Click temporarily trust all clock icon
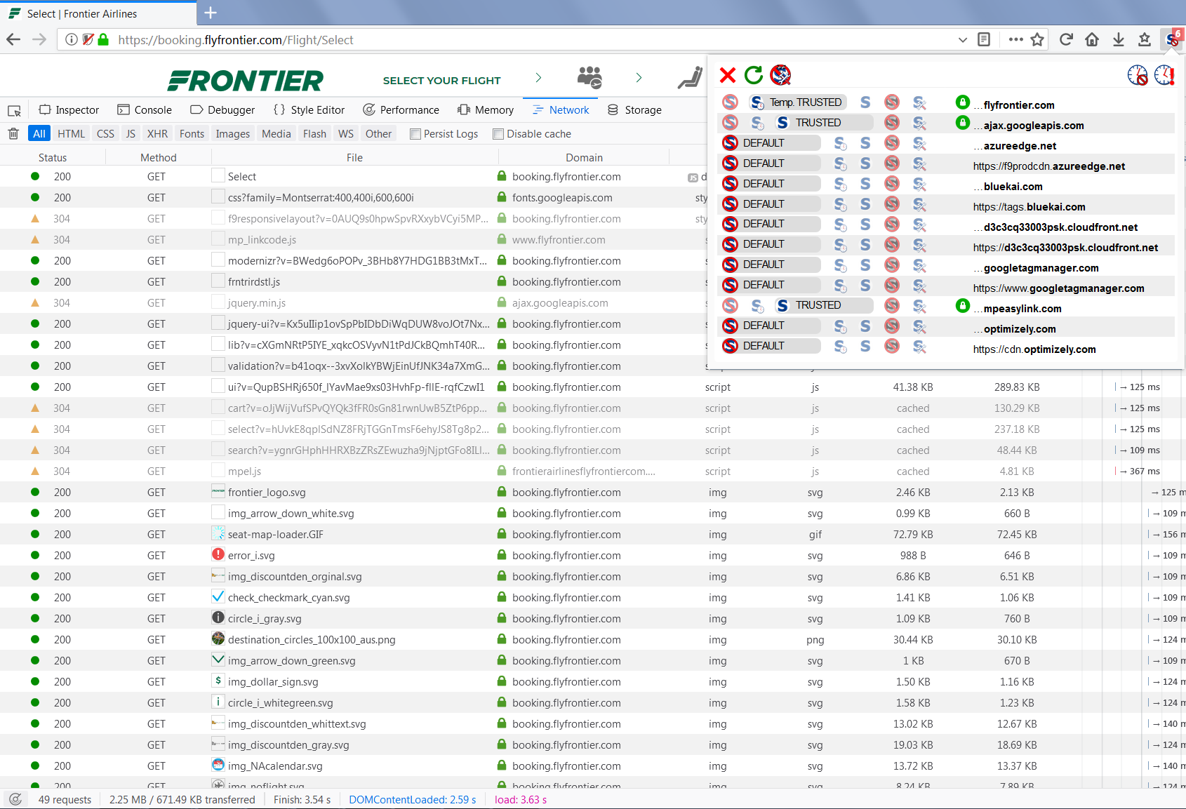 click(1164, 75)
